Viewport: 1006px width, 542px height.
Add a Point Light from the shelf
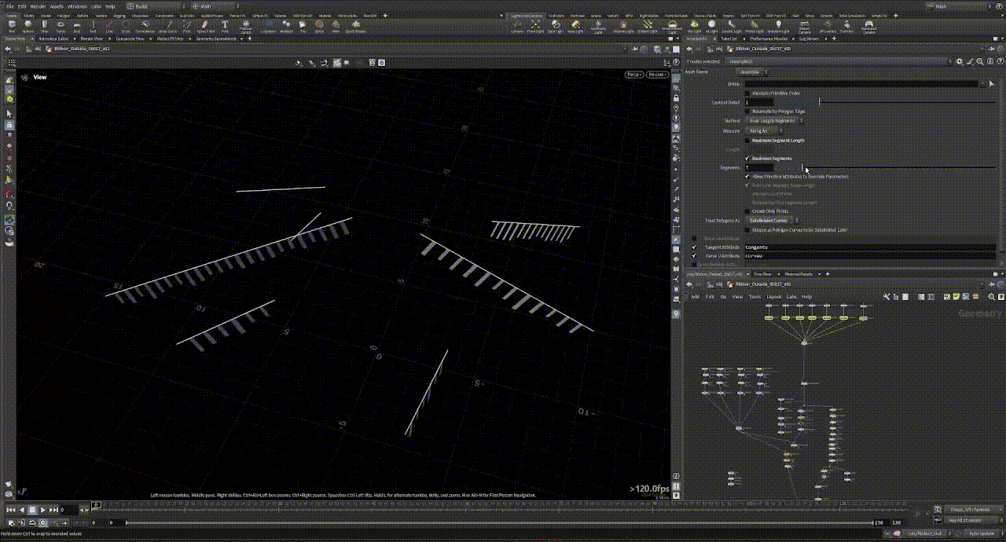tap(535, 26)
